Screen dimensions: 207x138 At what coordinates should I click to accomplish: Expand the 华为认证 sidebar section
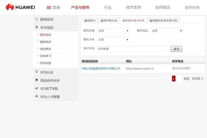pyautogui.click(x=56, y=72)
